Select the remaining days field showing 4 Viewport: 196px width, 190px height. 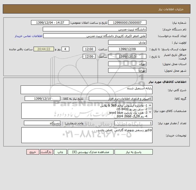coord(65,49)
